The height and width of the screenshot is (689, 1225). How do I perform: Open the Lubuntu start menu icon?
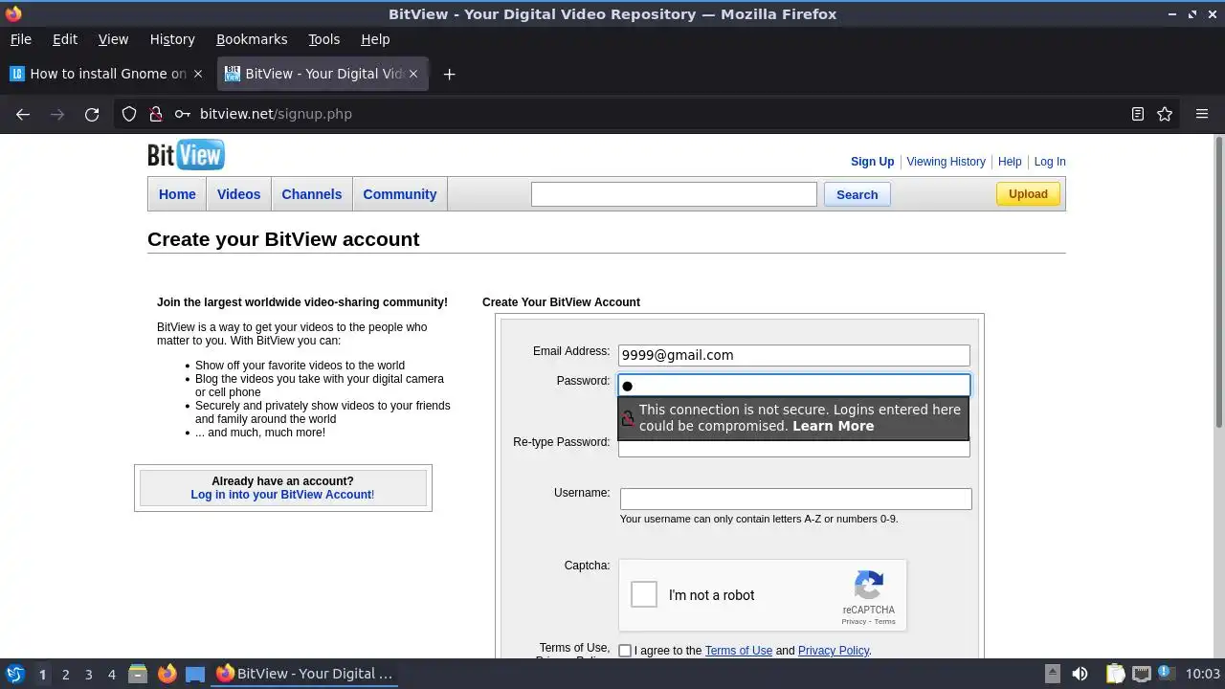tap(14, 674)
